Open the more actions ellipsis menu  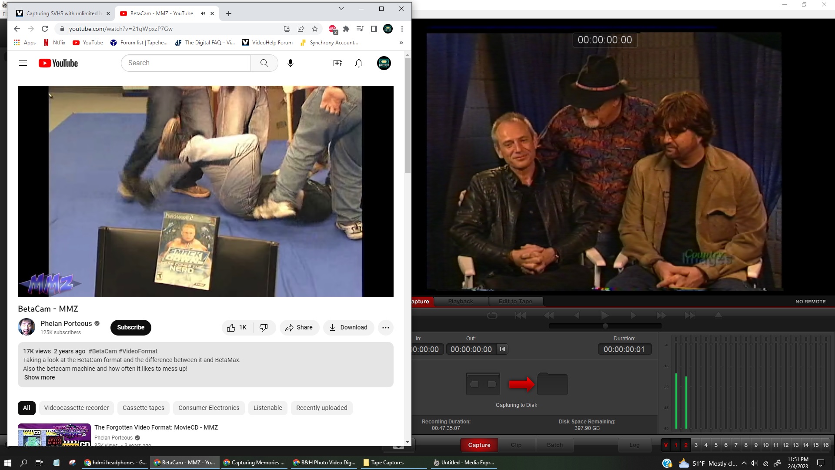pos(386,327)
